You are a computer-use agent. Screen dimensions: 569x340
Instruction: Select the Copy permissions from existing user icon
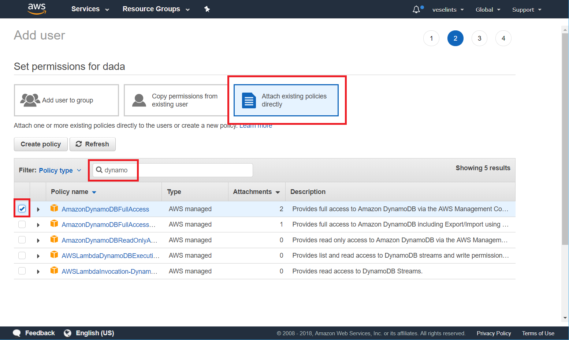[139, 100]
